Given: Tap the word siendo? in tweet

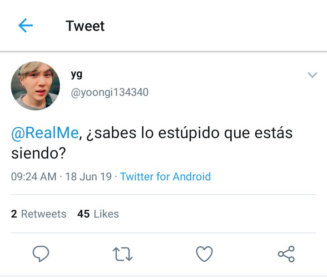Looking at the screenshot, I should tap(39, 153).
